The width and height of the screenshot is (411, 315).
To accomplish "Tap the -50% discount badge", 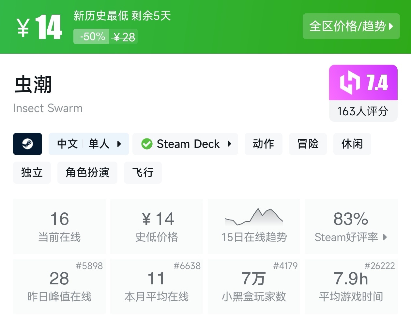I will point(92,36).
